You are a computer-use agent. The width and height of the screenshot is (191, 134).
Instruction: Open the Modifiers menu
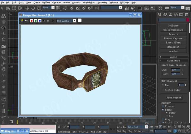tap(46, 2)
